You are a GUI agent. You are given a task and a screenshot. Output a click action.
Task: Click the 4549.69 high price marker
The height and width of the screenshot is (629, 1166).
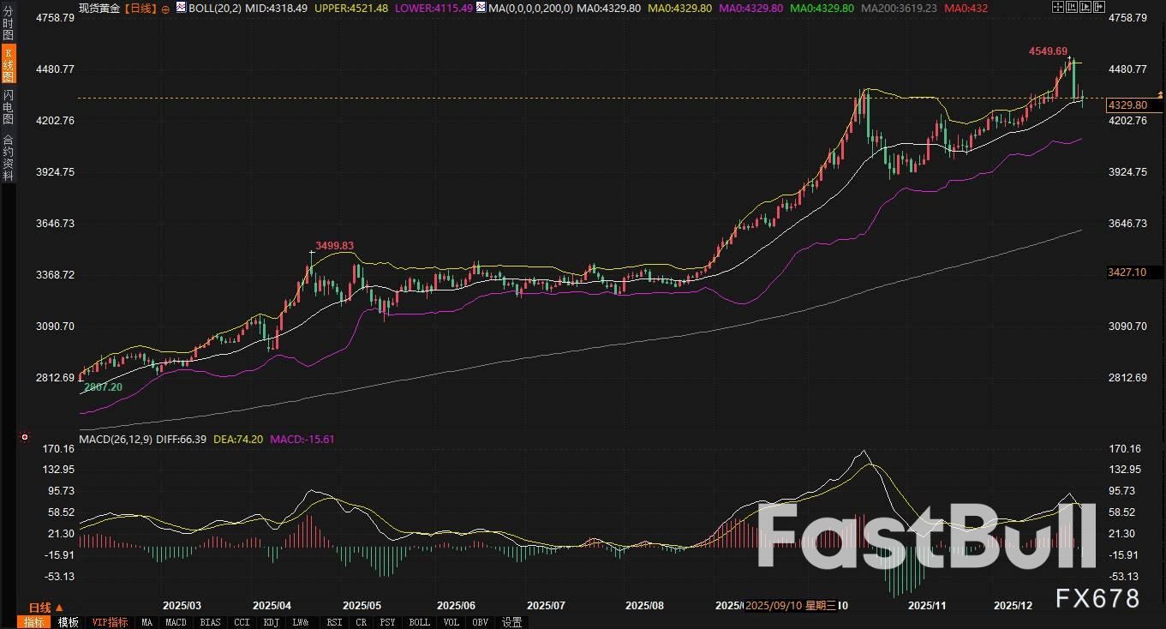click(x=1048, y=51)
